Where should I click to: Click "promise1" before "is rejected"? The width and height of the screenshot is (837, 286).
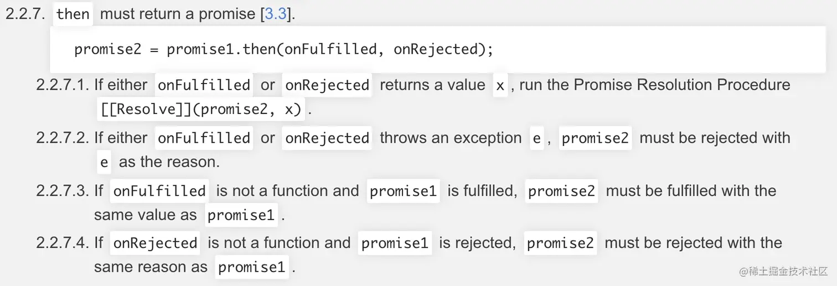395,243
